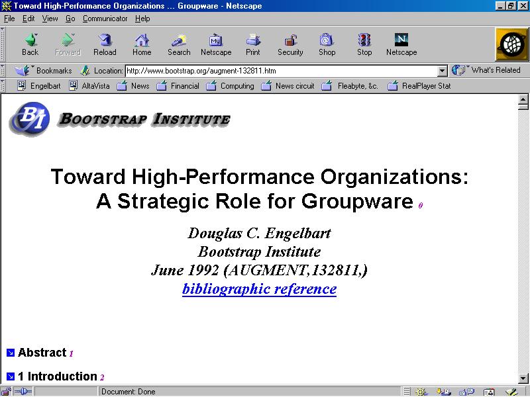Expand the 1 Introduction section arrow
530x397 pixels.
[x=11, y=376]
